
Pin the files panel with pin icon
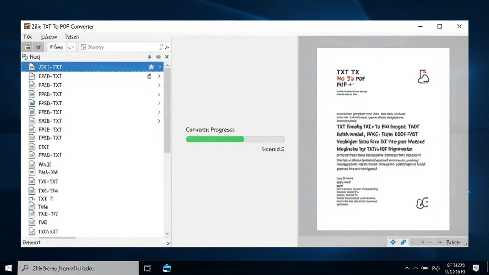tap(149, 57)
